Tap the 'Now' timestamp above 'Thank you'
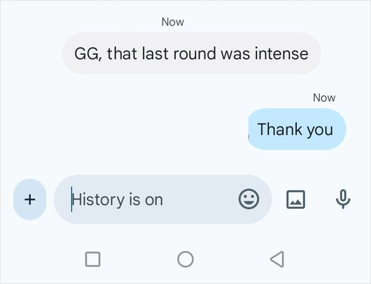 coord(324,97)
